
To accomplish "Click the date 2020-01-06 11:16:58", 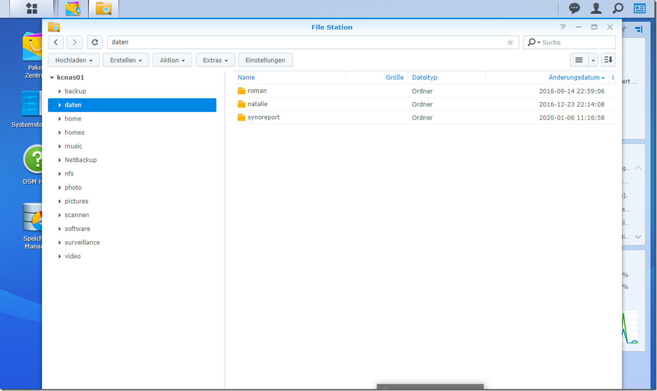I will [572, 118].
